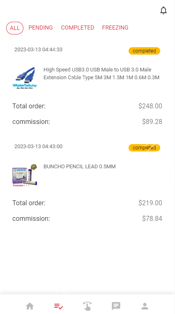Open the profile person icon
This screenshot has height=314, width=175.
(x=145, y=306)
